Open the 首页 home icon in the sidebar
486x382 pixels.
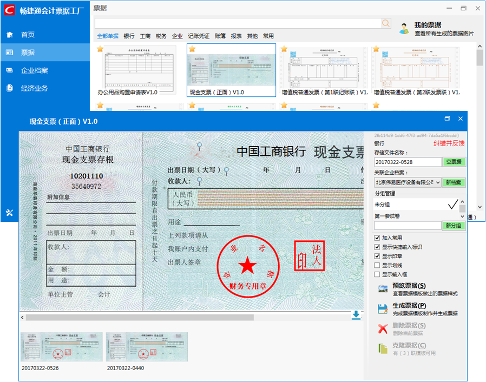[10, 35]
